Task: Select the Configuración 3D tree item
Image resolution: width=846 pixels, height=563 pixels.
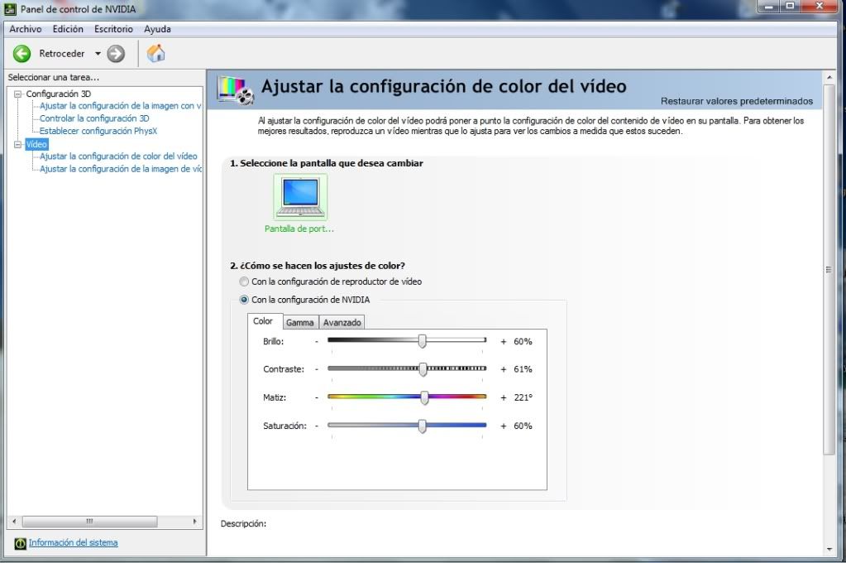Action: [58, 94]
